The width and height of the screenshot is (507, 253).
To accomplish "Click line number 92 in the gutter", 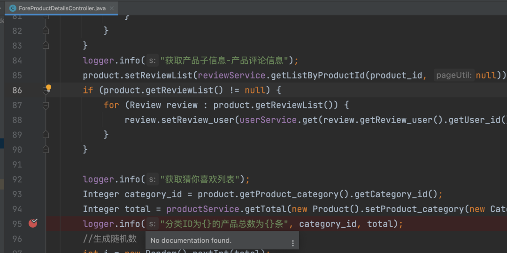I will point(17,179).
